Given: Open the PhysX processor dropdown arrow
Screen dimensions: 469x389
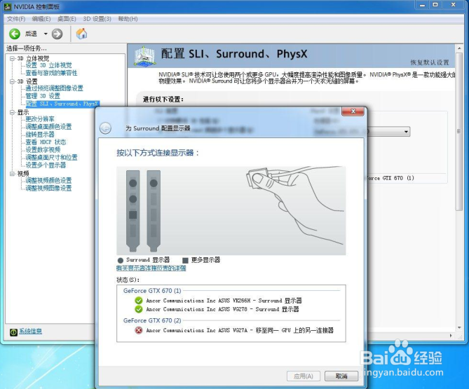Looking at the screenshot, I should point(406,132).
